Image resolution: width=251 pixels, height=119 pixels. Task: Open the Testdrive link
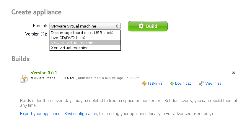(x=155, y=83)
